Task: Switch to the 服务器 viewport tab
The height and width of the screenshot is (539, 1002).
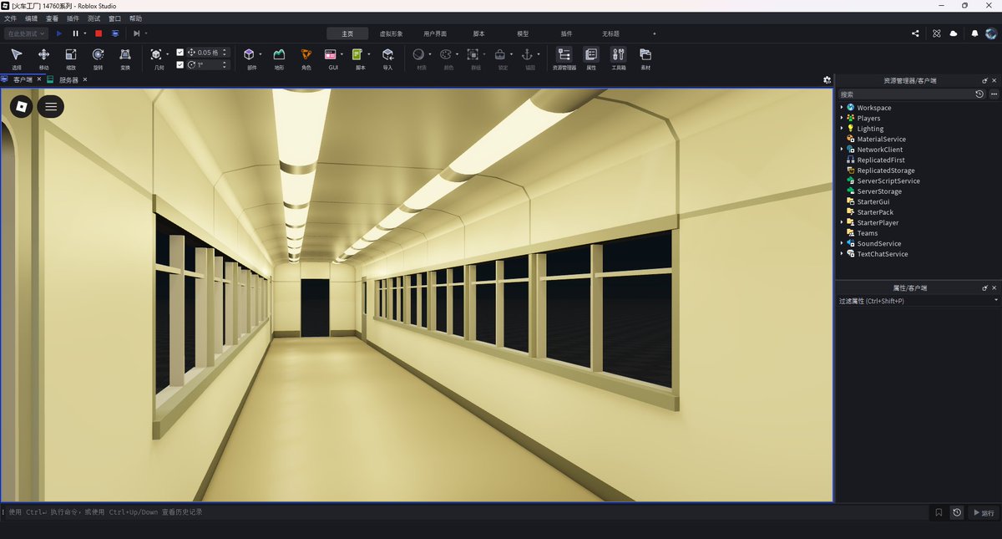Action: click(68, 80)
